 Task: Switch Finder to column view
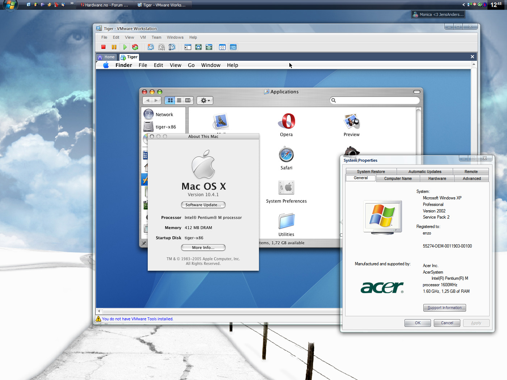point(188,100)
